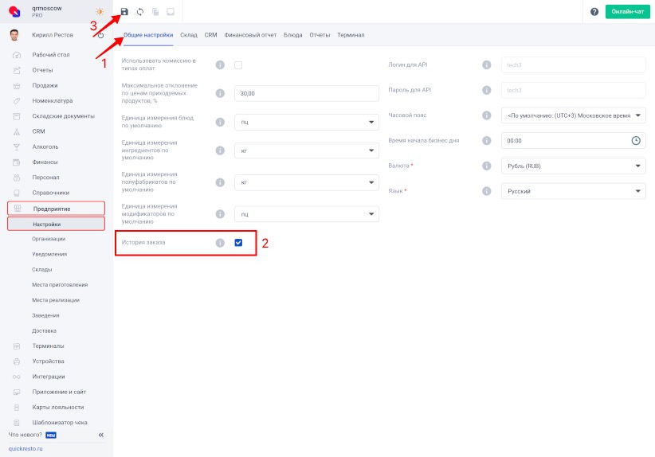Select Организации sidebar subitem
This screenshot has width=655, height=457.
click(x=49, y=239)
